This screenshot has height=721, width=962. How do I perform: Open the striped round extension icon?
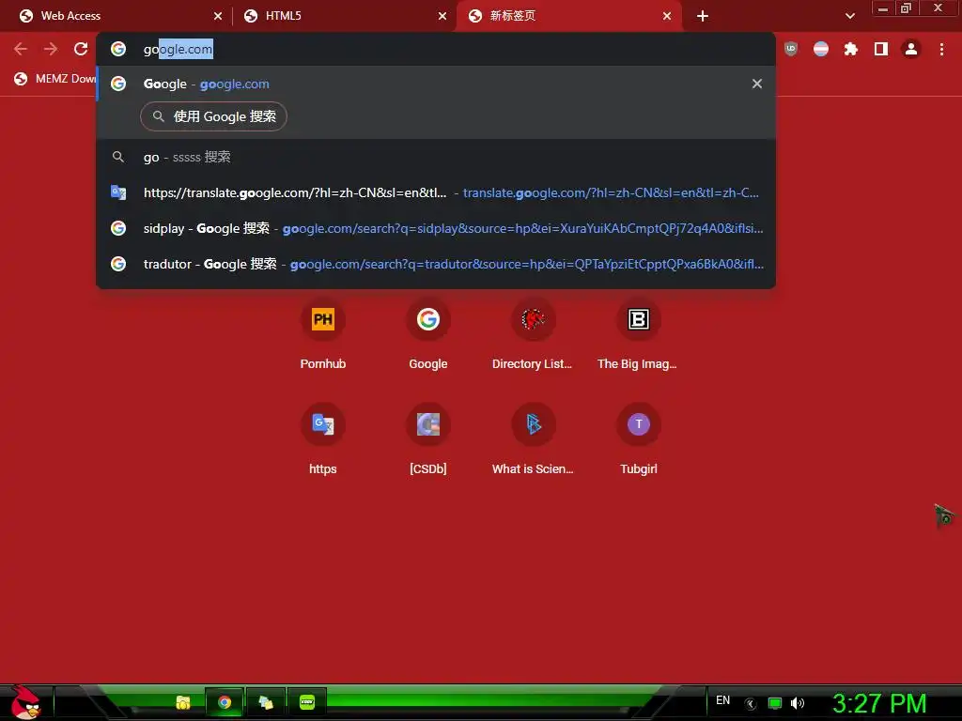point(821,49)
